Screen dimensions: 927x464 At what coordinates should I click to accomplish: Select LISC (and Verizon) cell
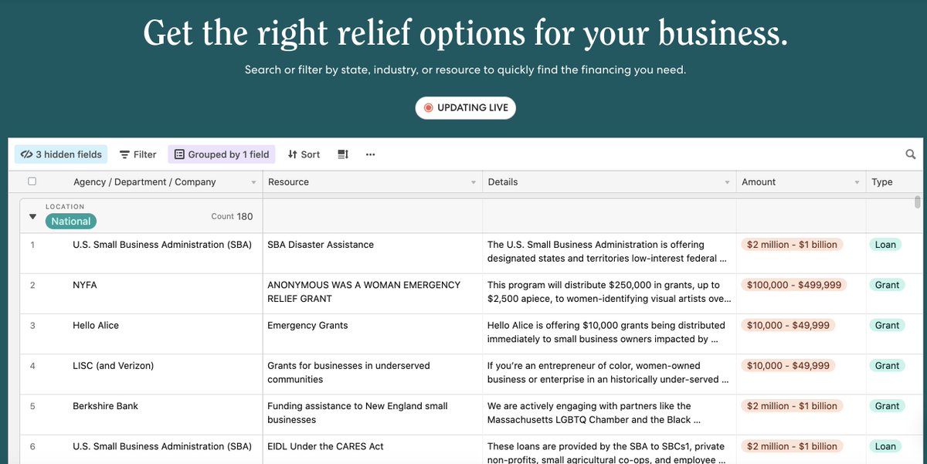(141, 374)
